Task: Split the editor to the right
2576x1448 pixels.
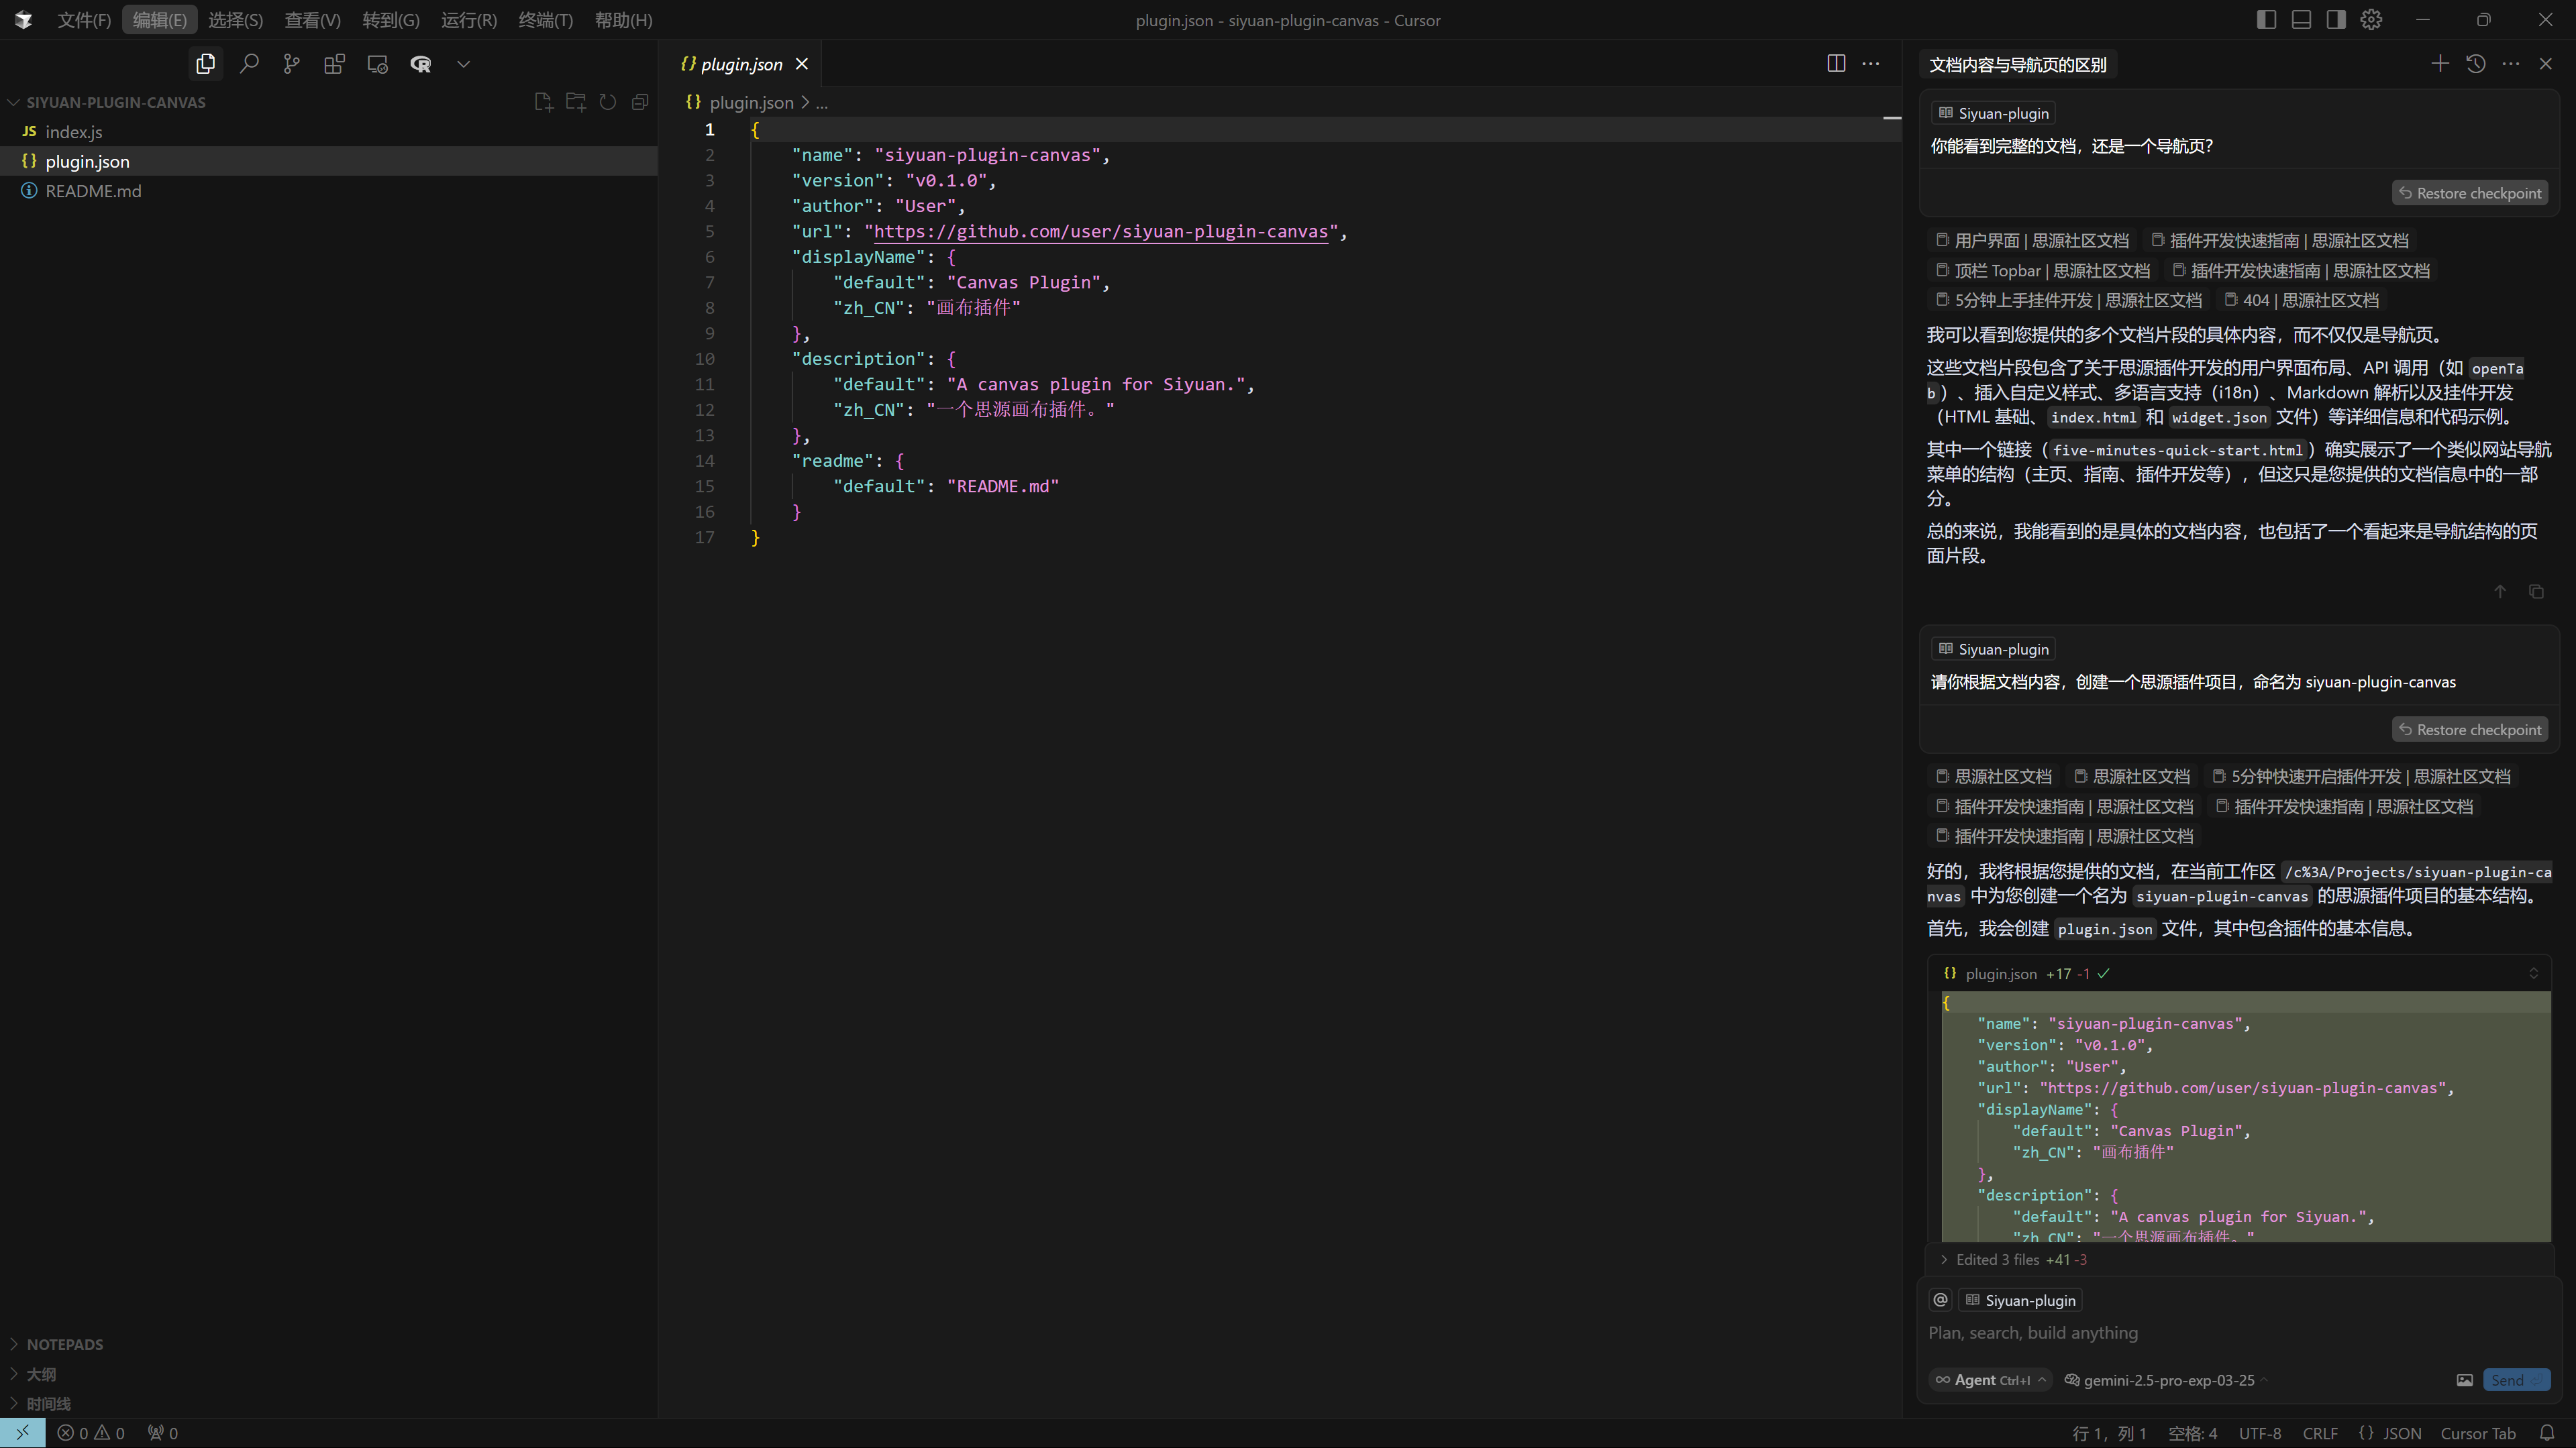Action: pyautogui.click(x=1836, y=64)
